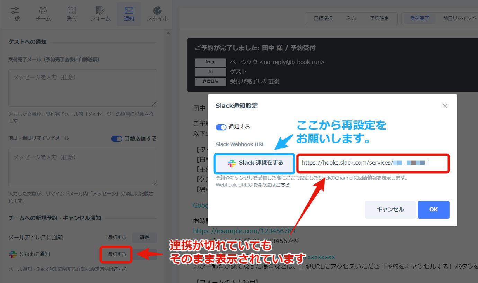Viewport: 478px width, 283px height.
Task: Open the 受付 tab
Action: click(x=72, y=14)
